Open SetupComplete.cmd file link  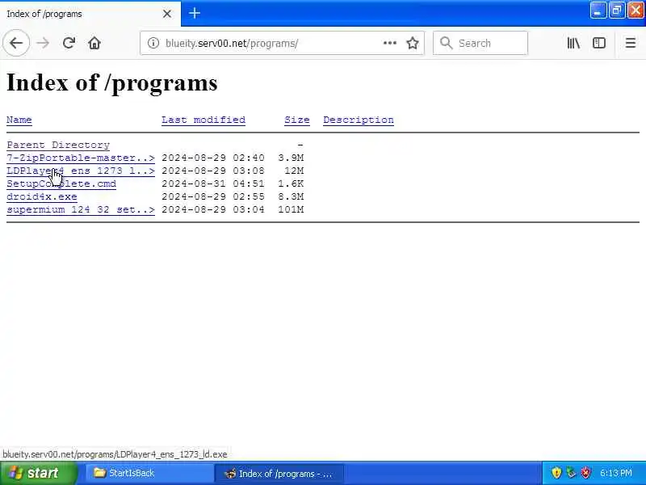(61, 184)
